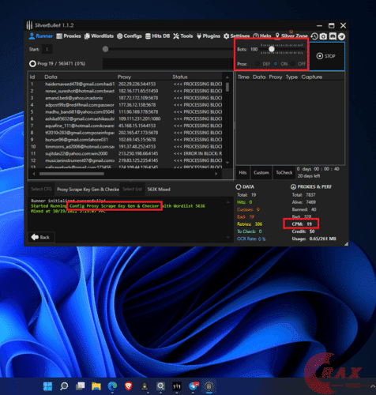Stop the running job with STOP
The image size is (376, 395).
point(326,56)
